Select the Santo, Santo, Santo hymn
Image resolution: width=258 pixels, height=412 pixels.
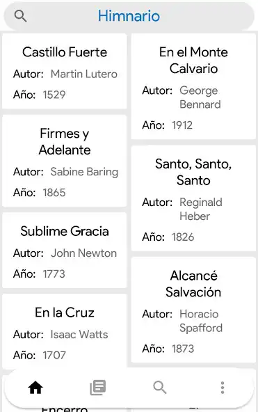coord(193,198)
